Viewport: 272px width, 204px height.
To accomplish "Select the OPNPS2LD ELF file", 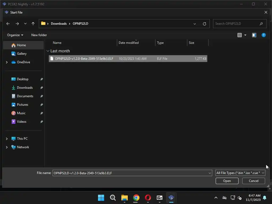I will [128, 59].
